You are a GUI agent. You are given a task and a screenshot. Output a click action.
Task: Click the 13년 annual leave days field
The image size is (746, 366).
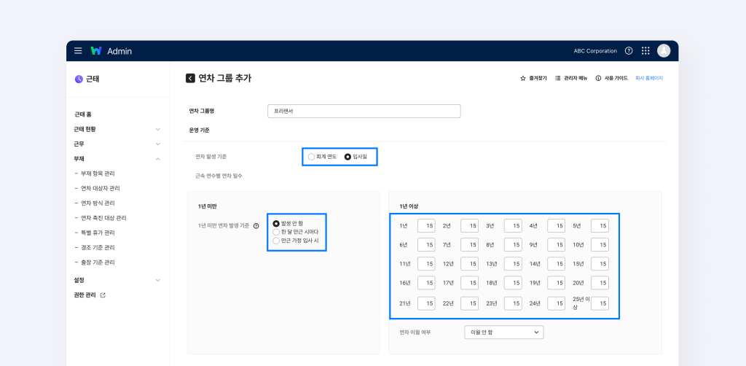click(513, 264)
